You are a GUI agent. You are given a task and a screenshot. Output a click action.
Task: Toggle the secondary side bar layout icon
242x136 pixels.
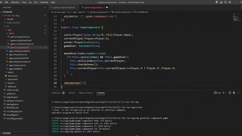pyautogui.click(x=225, y=2)
